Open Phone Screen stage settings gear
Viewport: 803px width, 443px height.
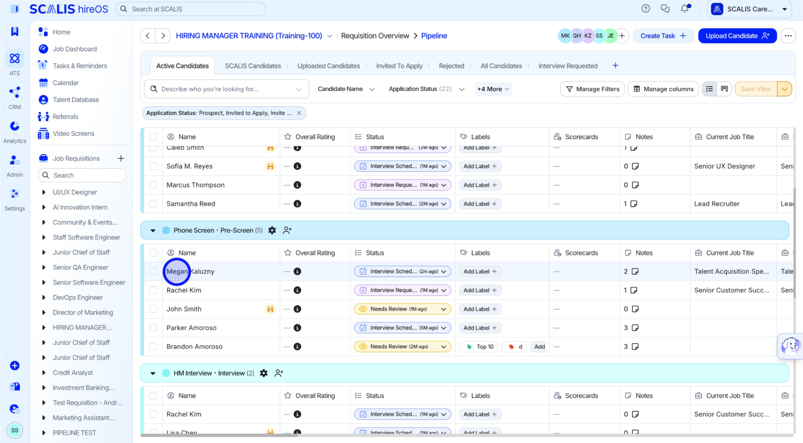click(272, 230)
